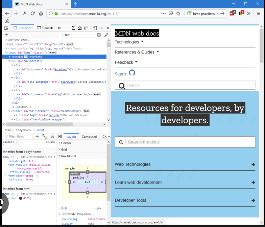Expand the script element node
This screenshot has height=227, width=265.
tap(9, 57)
